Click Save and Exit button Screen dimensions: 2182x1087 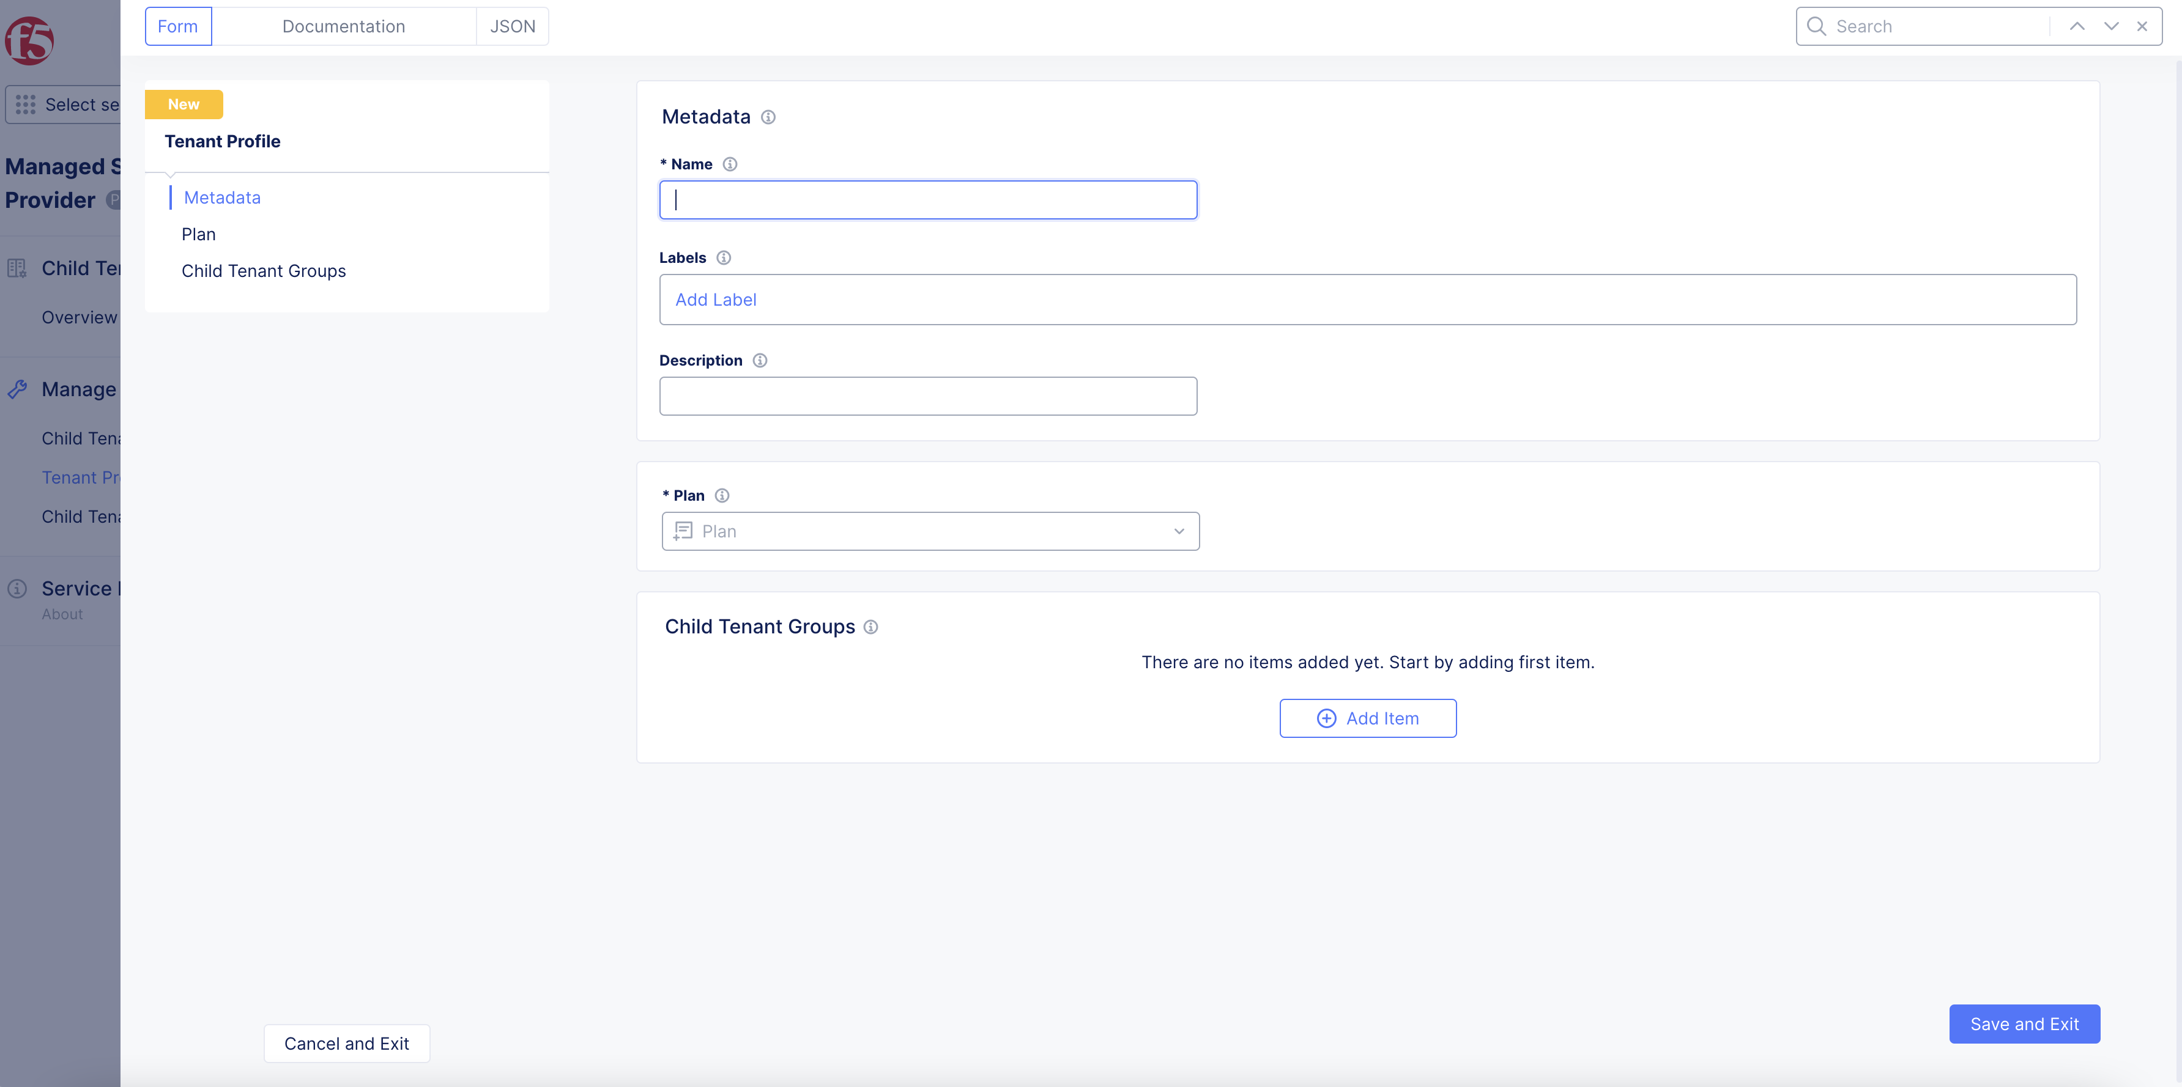coord(2024,1025)
